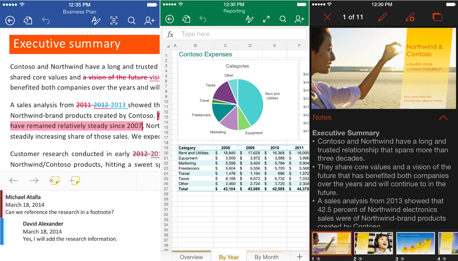Undo last change in Excel toolbar
Viewport: 458px width, 261px height.
[x=203, y=19]
